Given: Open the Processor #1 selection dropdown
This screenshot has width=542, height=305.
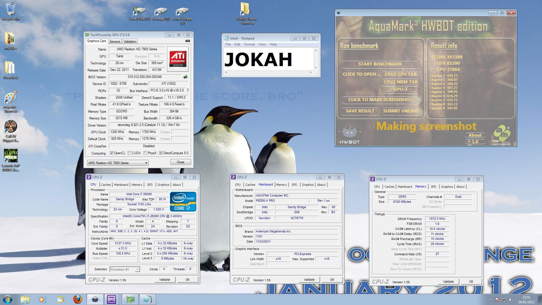Looking at the screenshot, I should [x=124, y=269].
